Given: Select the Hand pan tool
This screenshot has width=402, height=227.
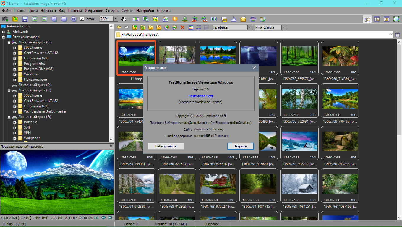Looking at the screenshot, I should pos(124,19).
